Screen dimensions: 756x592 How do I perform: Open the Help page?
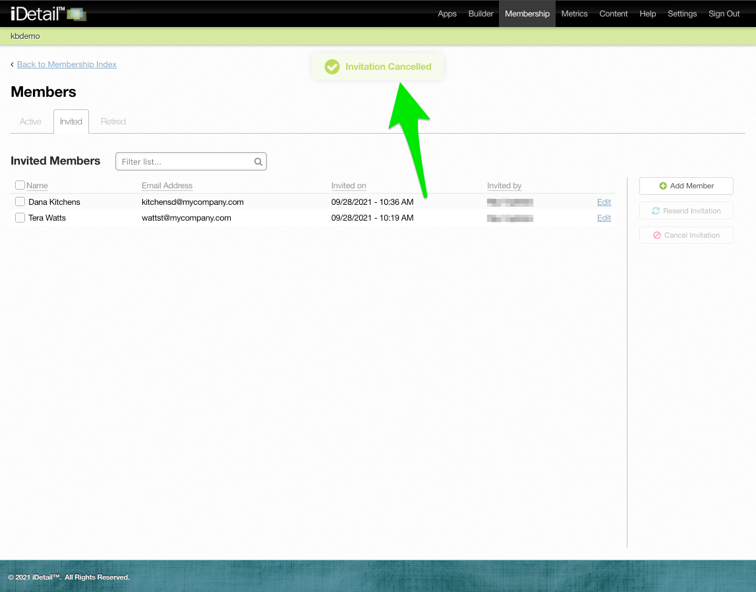647,13
